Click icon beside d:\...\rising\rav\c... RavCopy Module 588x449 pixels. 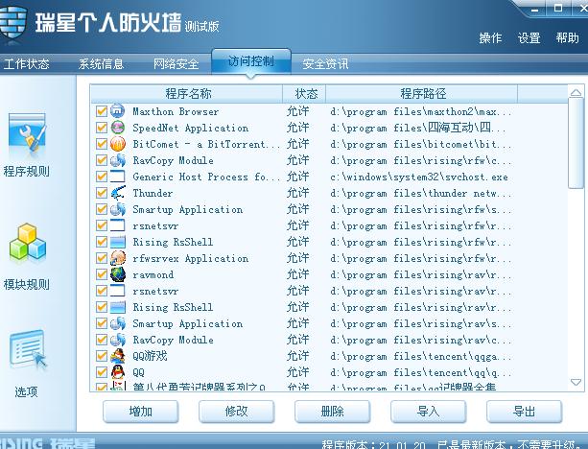coord(117,340)
